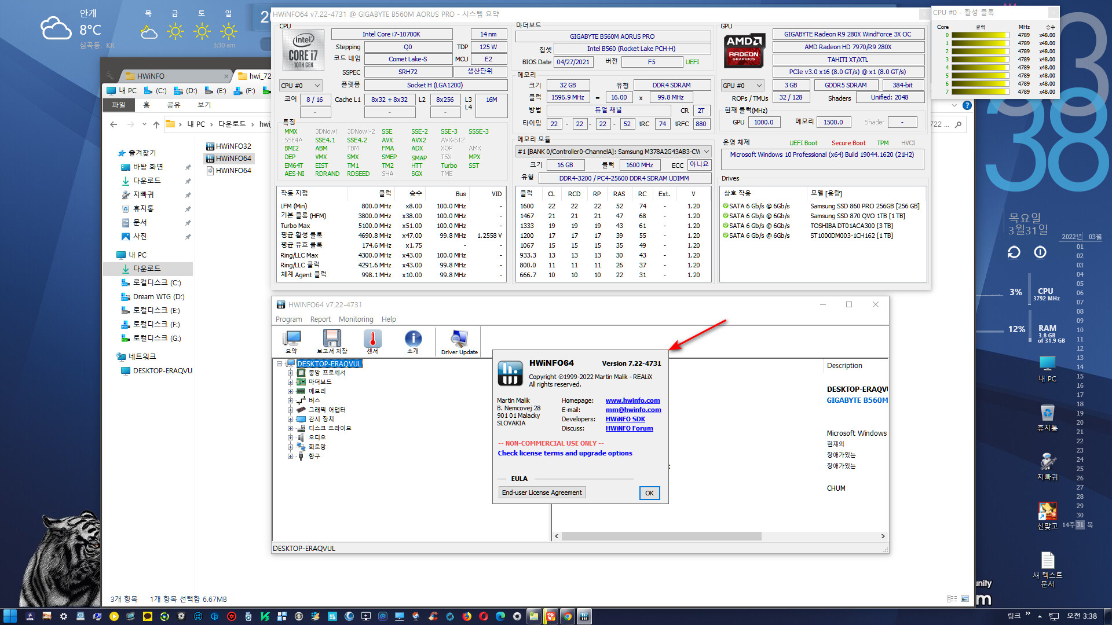Image resolution: width=1112 pixels, height=625 pixels.
Task: Expand the 메모리 tree node
Action: [x=290, y=392]
